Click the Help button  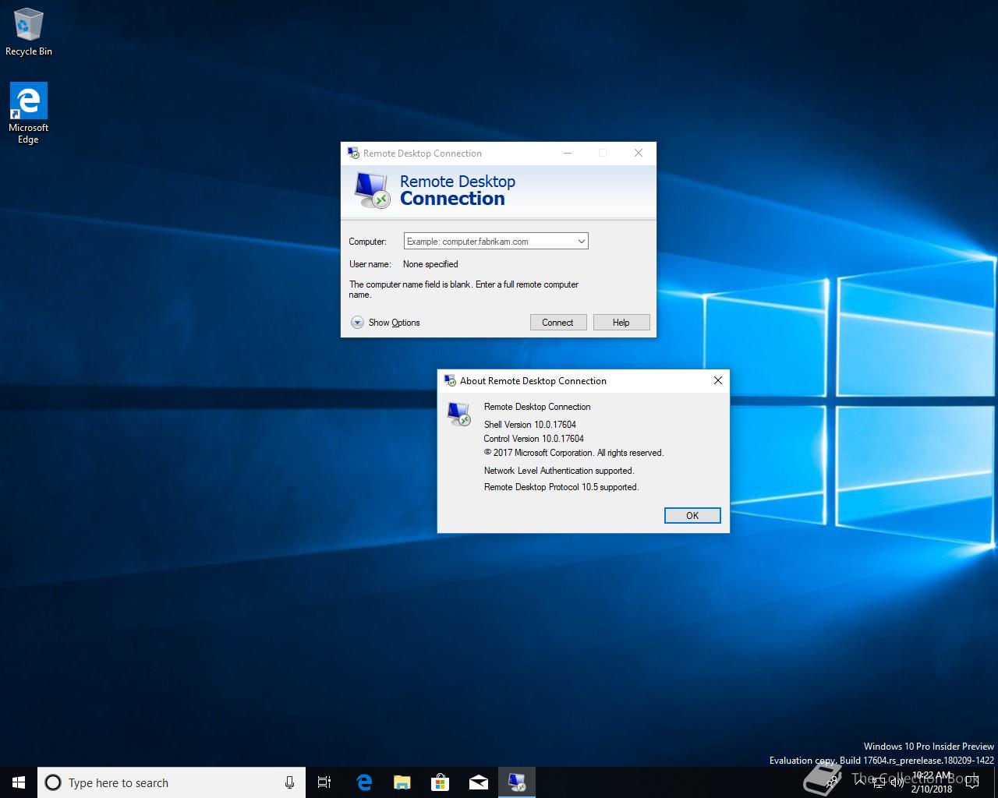[x=621, y=323]
